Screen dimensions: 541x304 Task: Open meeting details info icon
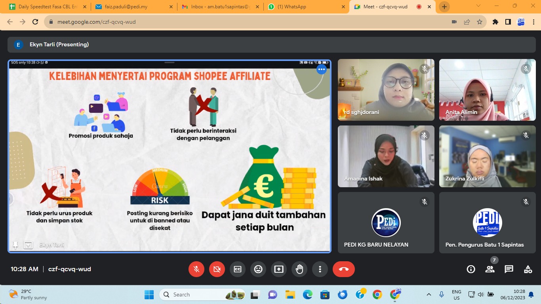(x=471, y=269)
